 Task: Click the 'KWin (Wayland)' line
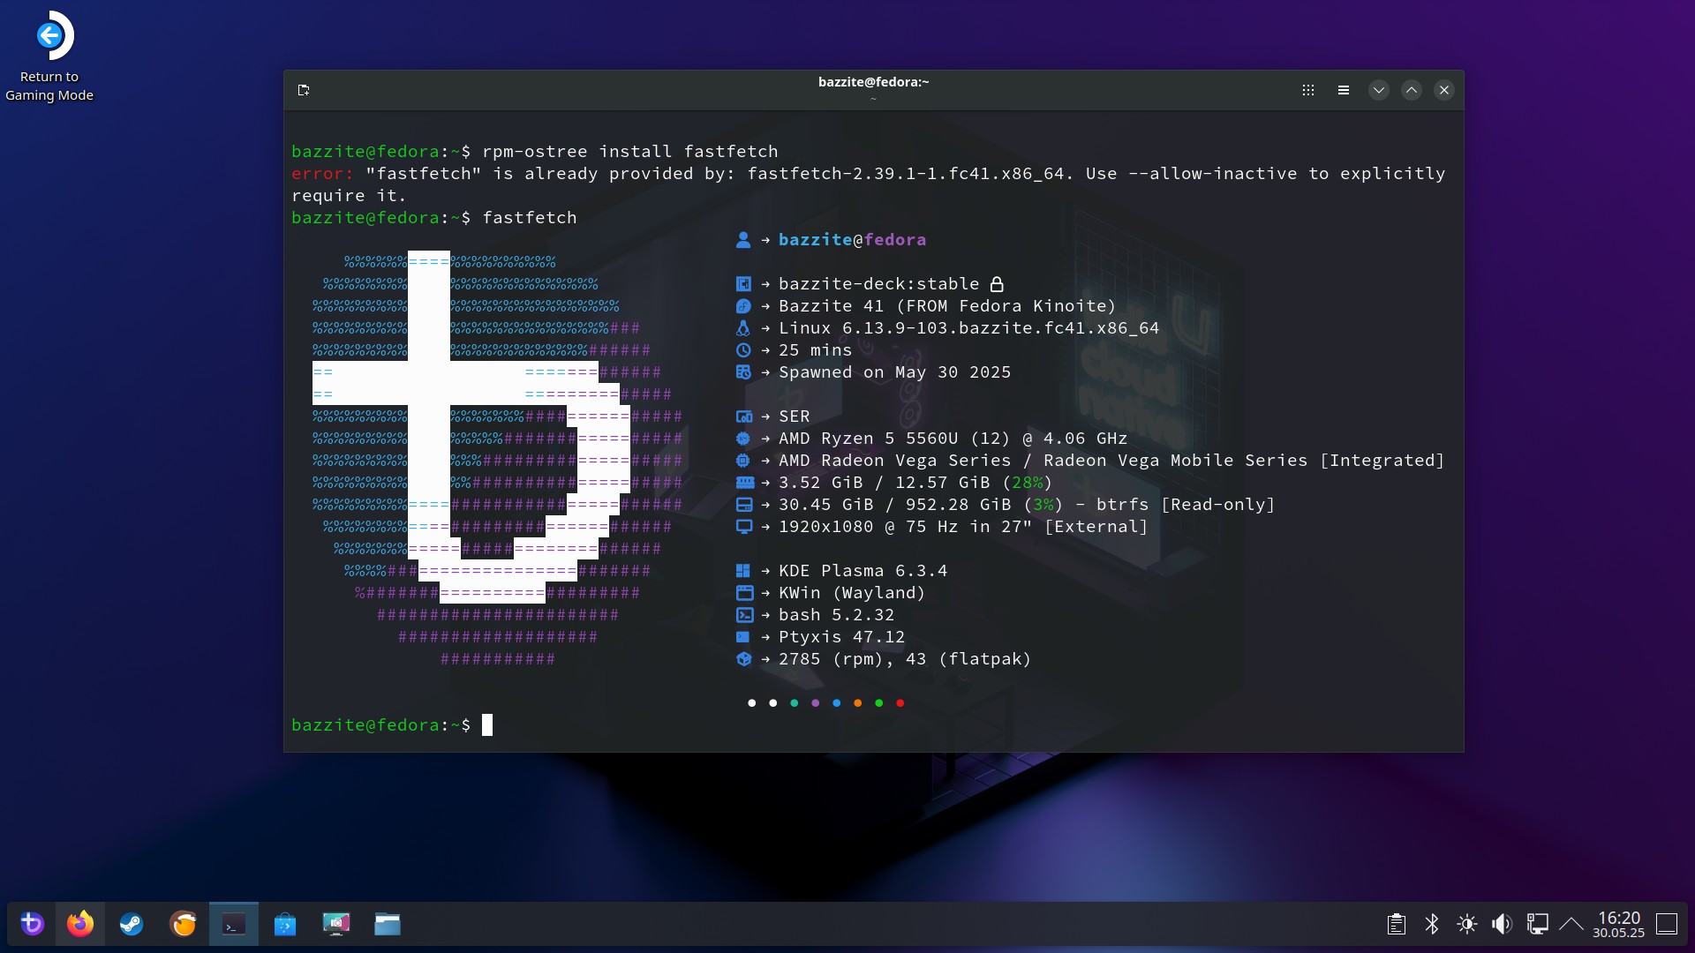tap(852, 593)
